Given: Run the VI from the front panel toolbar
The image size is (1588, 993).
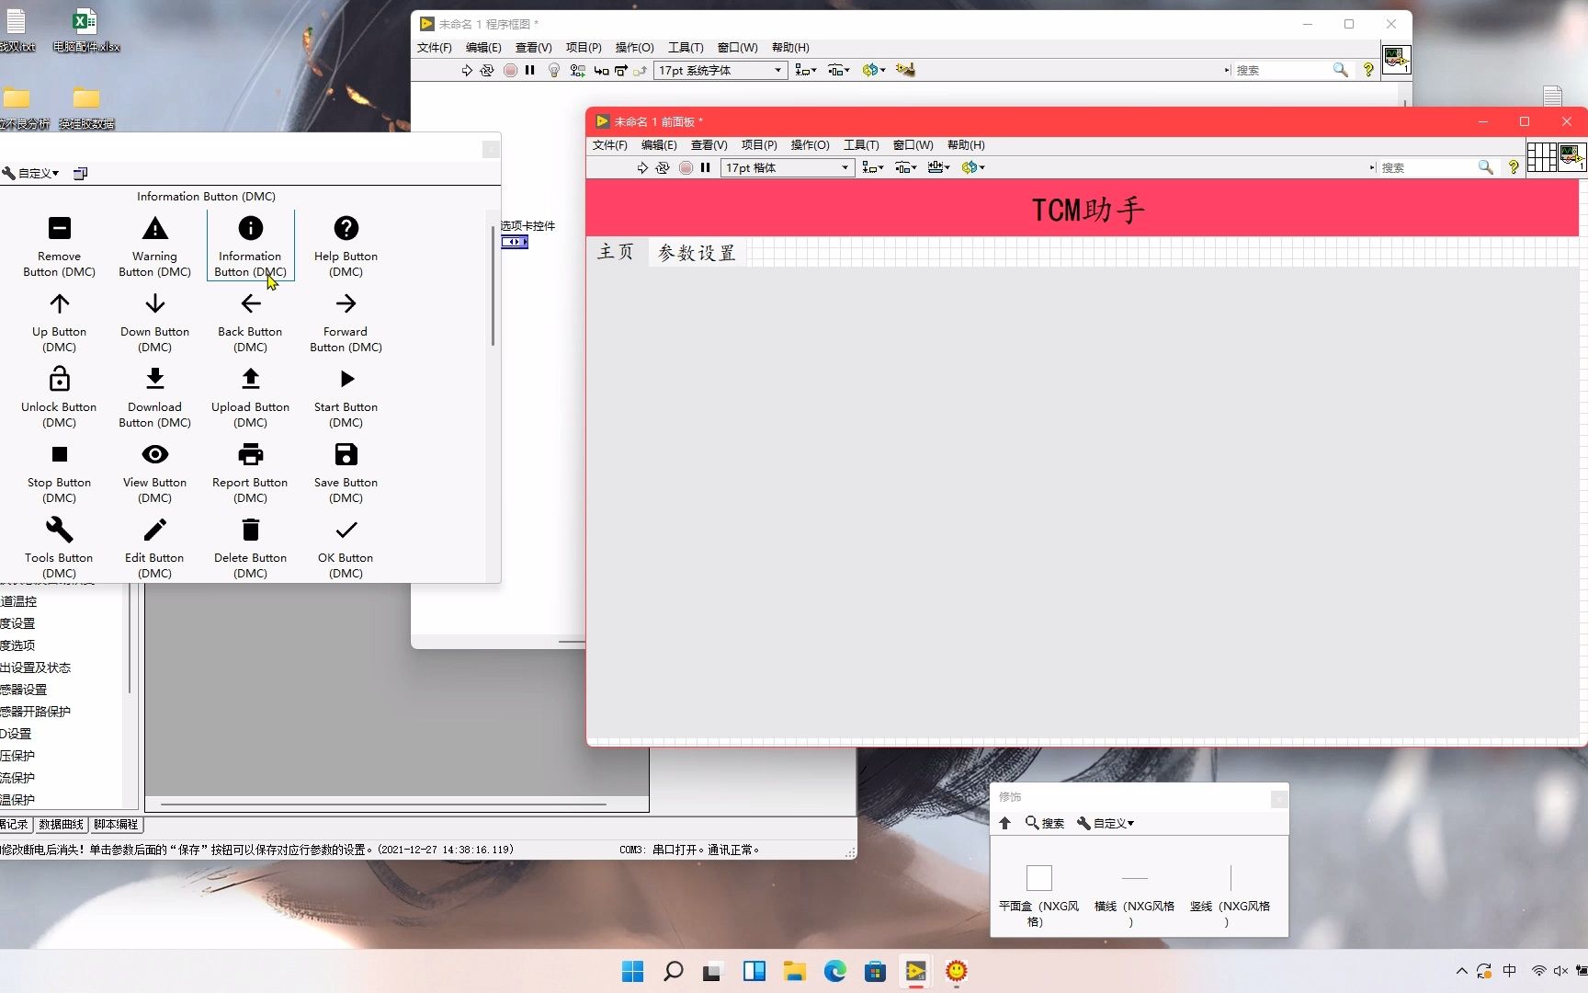Looking at the screenshot, I should pos(643,167).
